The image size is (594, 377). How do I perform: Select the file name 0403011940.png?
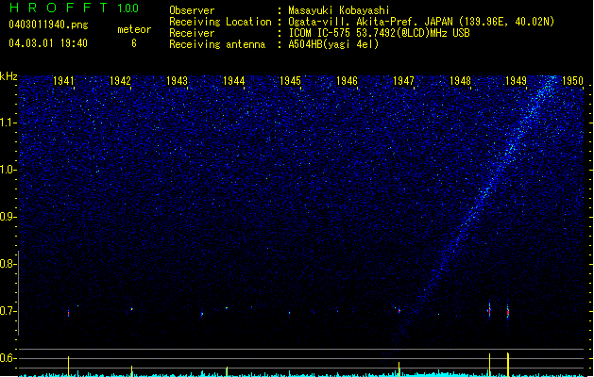[48, 25]
